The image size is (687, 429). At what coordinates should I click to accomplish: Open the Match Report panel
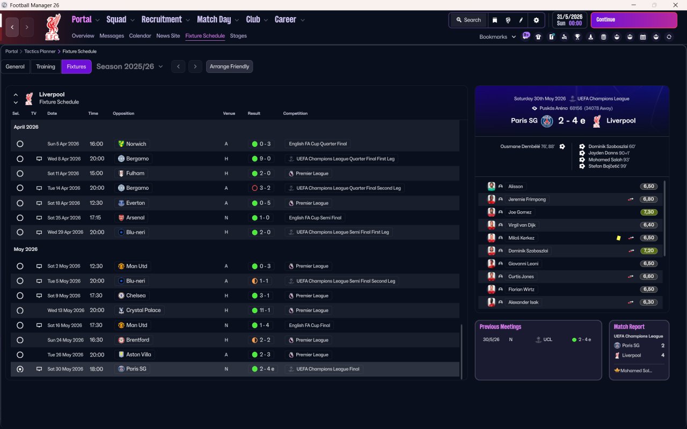(639, 350)
